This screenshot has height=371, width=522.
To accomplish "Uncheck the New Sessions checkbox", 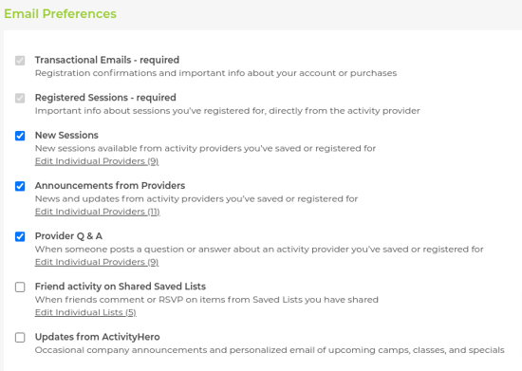I will [20, 136].
